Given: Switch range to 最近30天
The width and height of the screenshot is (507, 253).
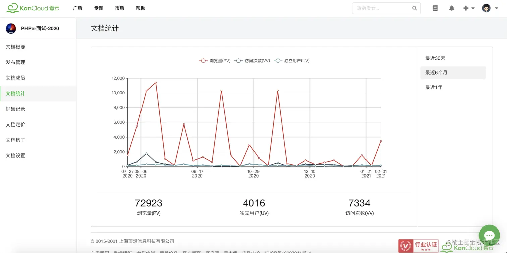Looking at the screenshot, I should [453, 58].
